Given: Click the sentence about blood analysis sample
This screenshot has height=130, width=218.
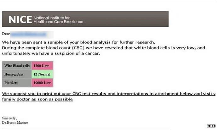Looking at the screenshot, I should tap(79, 42).
